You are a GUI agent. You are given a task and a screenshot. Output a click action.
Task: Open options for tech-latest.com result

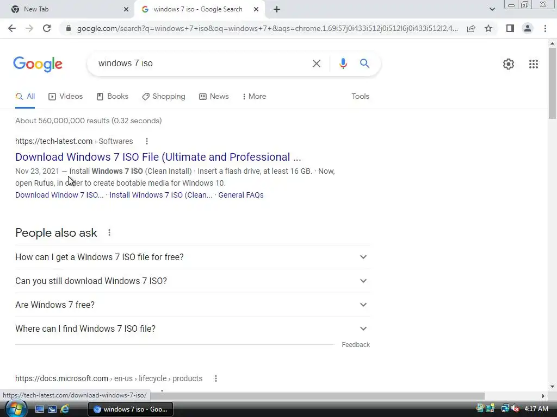pos(147,141)
